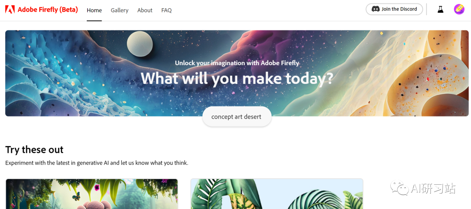The image size is (471, 209).
Task: Open the fantasy forest thumbnail card
Action: click(x=92, y=194)
